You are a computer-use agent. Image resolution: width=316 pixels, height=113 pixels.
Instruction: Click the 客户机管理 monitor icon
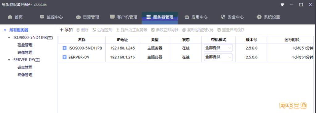point(112,17)
